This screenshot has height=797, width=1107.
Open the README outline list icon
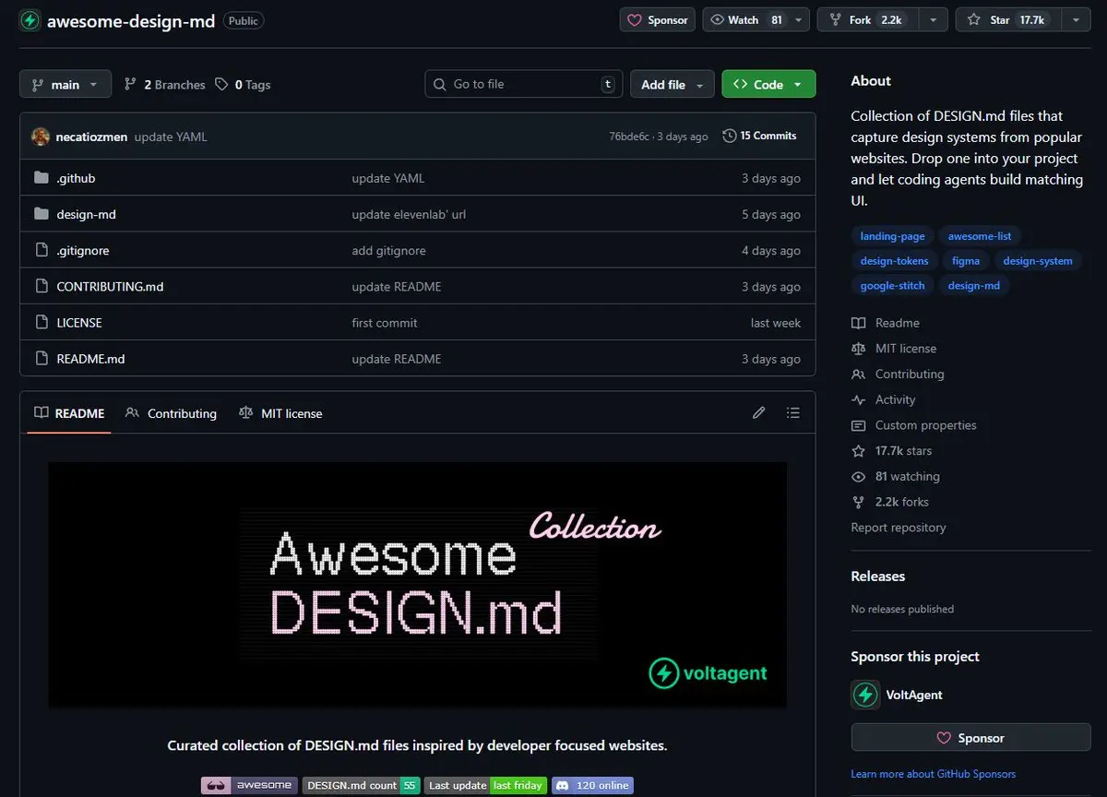[792, 413]
